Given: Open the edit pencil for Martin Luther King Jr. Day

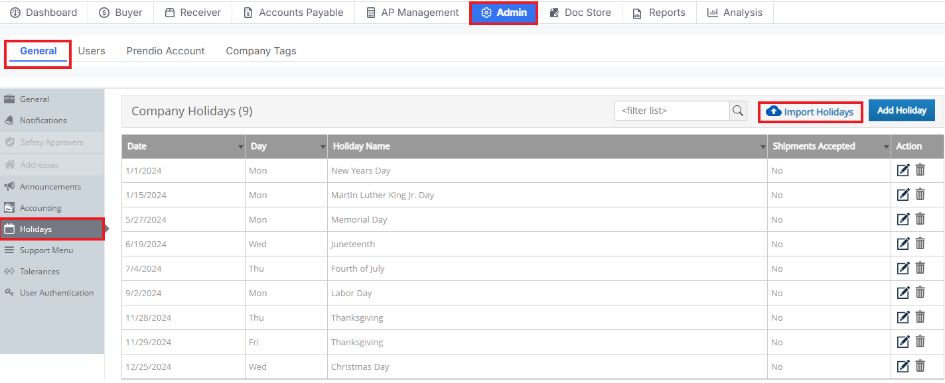Looking at the screenshot, I should tap(903, 195).
